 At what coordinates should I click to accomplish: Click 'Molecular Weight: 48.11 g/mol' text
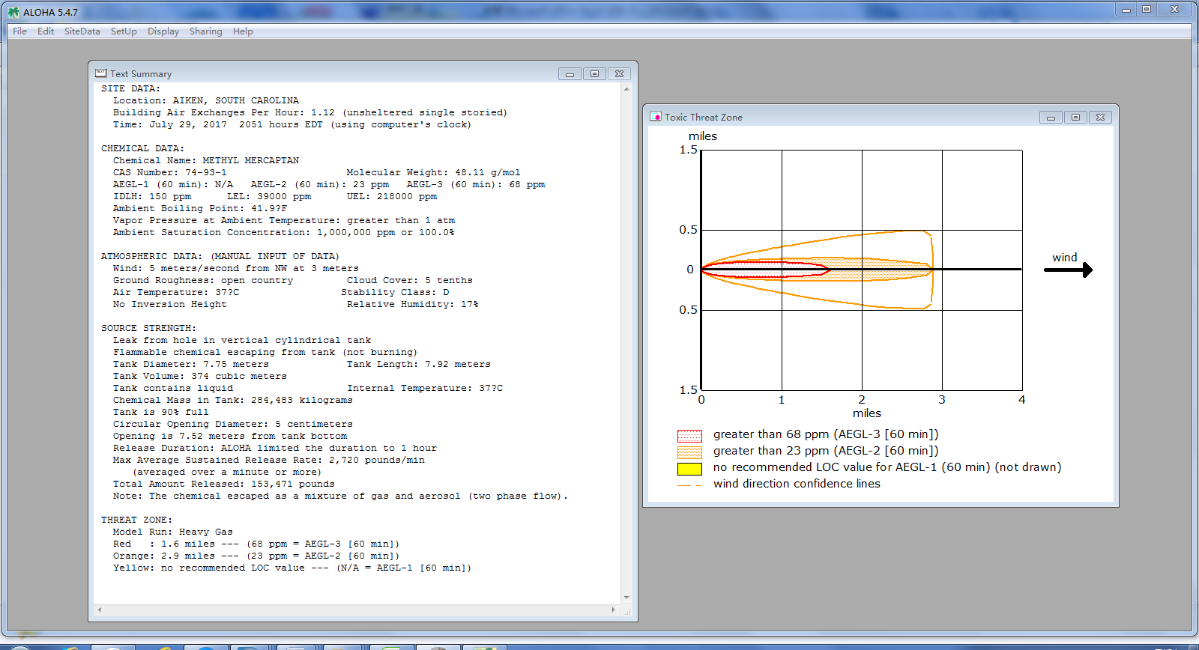(x=433, y=172)
